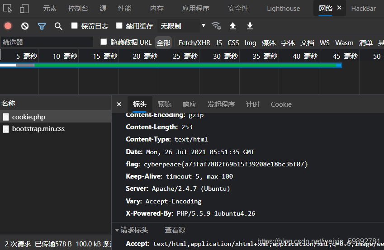Clear the network log
384x250 pixels.
(x=25, y=26)
